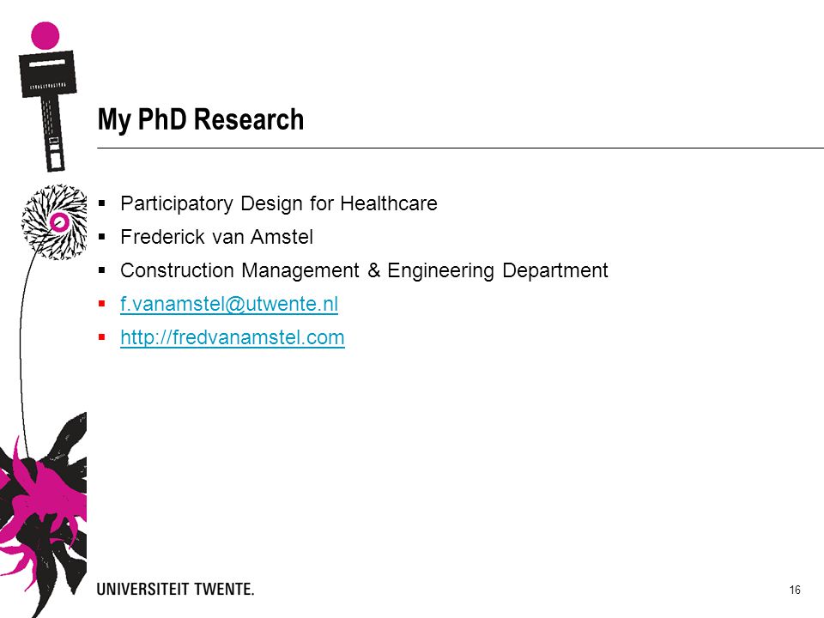Click the black bullet before Construction Management
Image resolution: width=824 pixels, height=618 pixels.
pos(102,270)
